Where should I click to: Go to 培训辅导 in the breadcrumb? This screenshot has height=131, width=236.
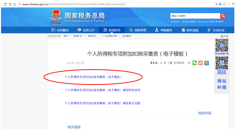click(127, 36)
